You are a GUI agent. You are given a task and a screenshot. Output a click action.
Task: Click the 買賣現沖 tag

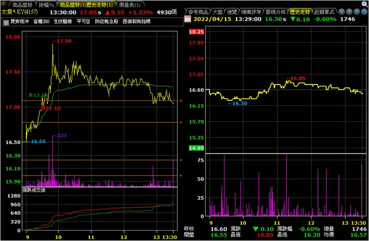pyautogui.click(x=19, y=22)
